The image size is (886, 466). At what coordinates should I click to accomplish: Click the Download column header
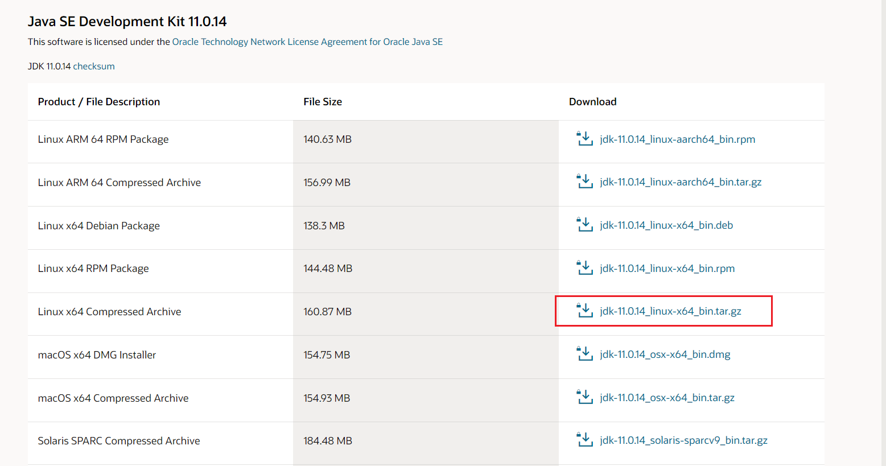tap(592, 102)
